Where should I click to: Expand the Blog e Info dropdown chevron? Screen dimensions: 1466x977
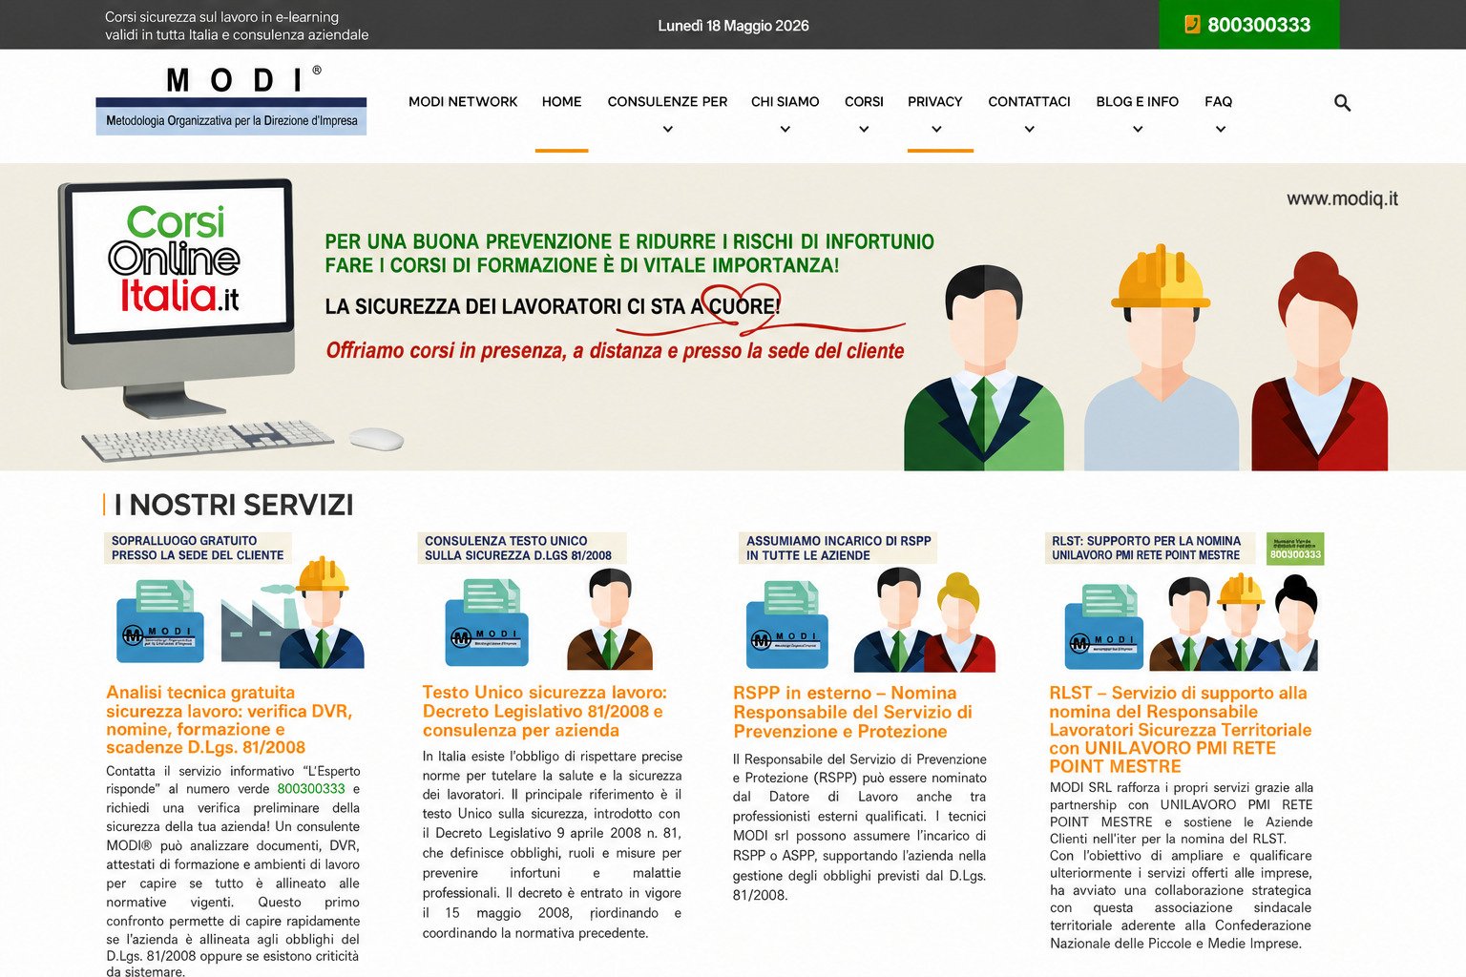tap(1138, 130)
